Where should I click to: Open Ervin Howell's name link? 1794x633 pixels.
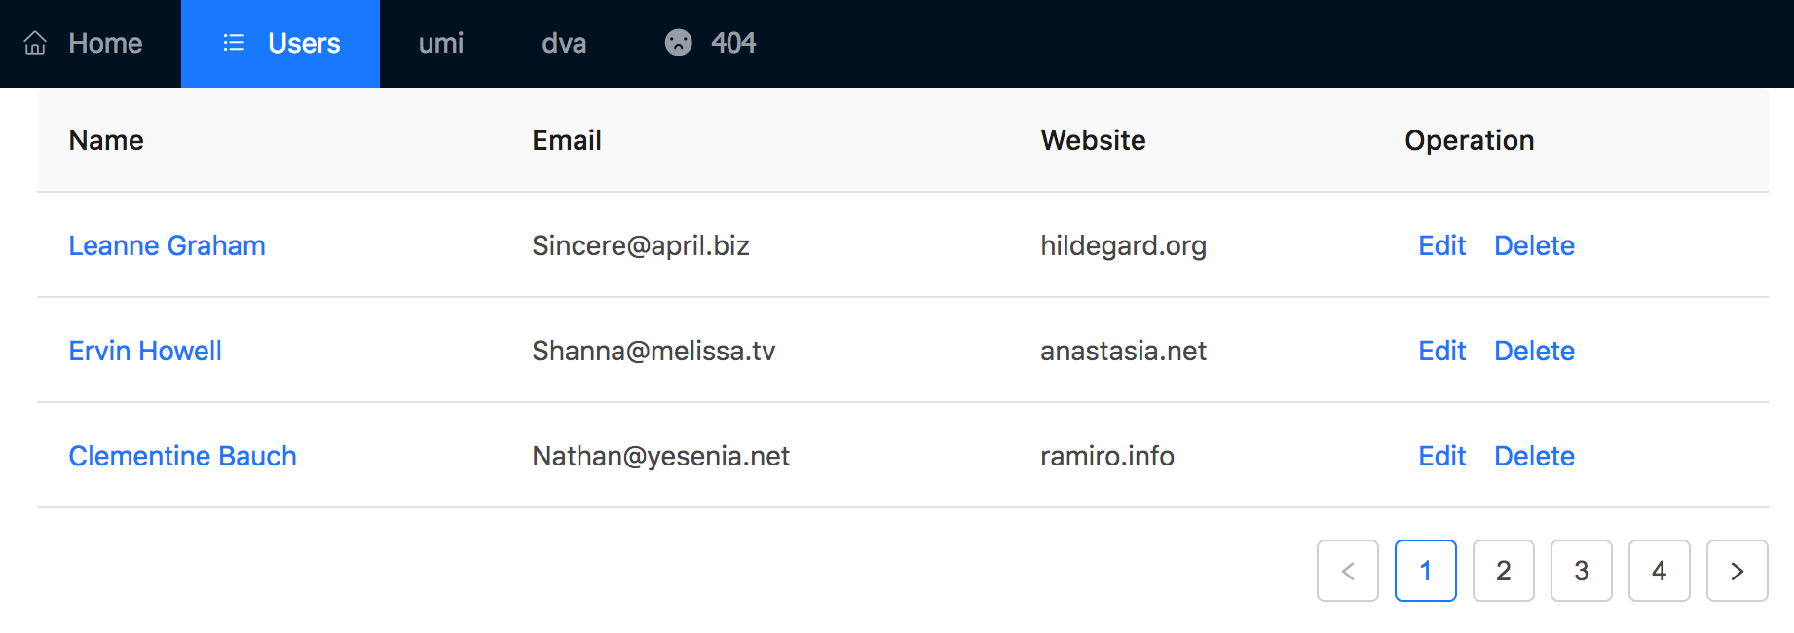pos(145,351)
